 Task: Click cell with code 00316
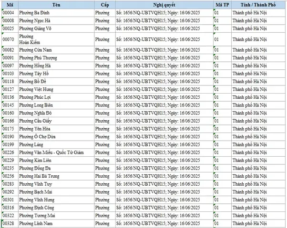click(x=10, y=208)
